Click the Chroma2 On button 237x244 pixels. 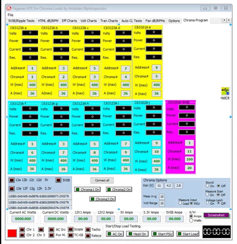(x=119, y=189)
